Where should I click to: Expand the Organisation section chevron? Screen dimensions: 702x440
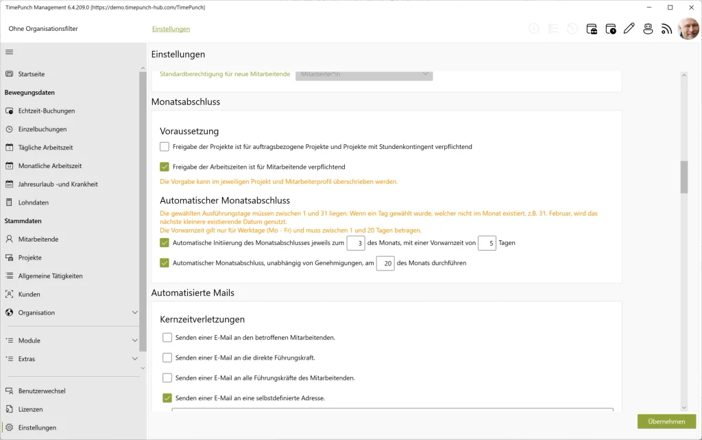(135, 312)
